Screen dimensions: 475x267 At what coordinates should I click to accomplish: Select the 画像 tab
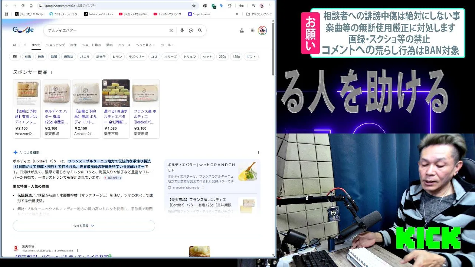tap(73, 45)
